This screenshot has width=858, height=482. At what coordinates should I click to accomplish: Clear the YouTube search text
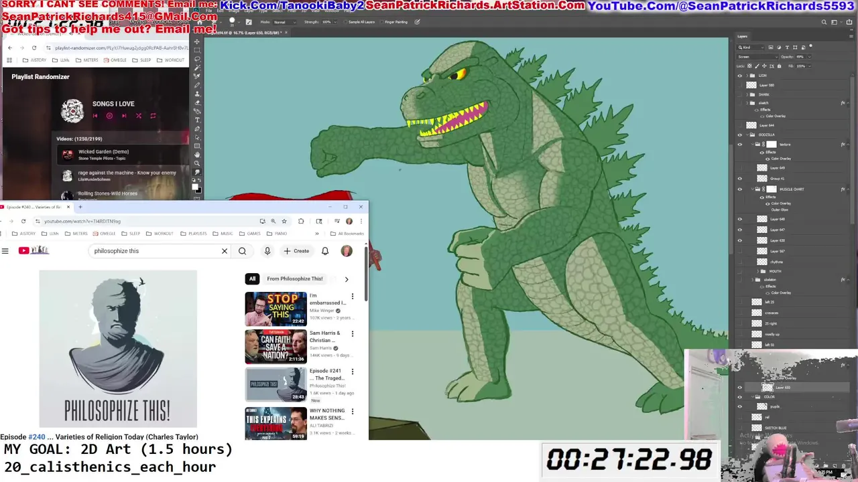tap(225, 251)
